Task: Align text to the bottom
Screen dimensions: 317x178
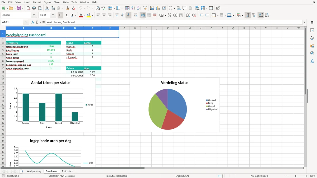Action: 128,15
